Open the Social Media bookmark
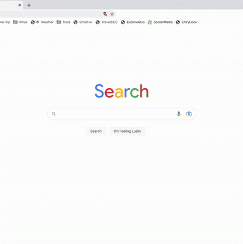Screen dimensions: 243x244 click(160, 22)
